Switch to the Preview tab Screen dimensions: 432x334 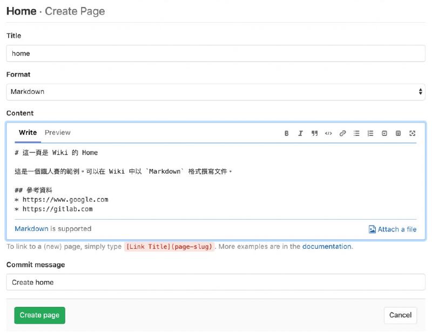(x=57, y=132)
